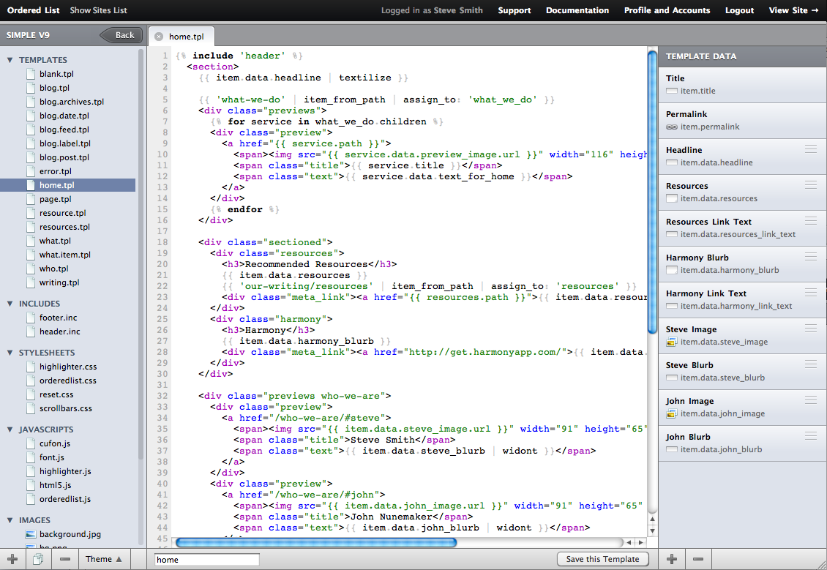Click the Save this Template button
The height and width of the screenshot is (570, 827).
click(x=602, y=559)
